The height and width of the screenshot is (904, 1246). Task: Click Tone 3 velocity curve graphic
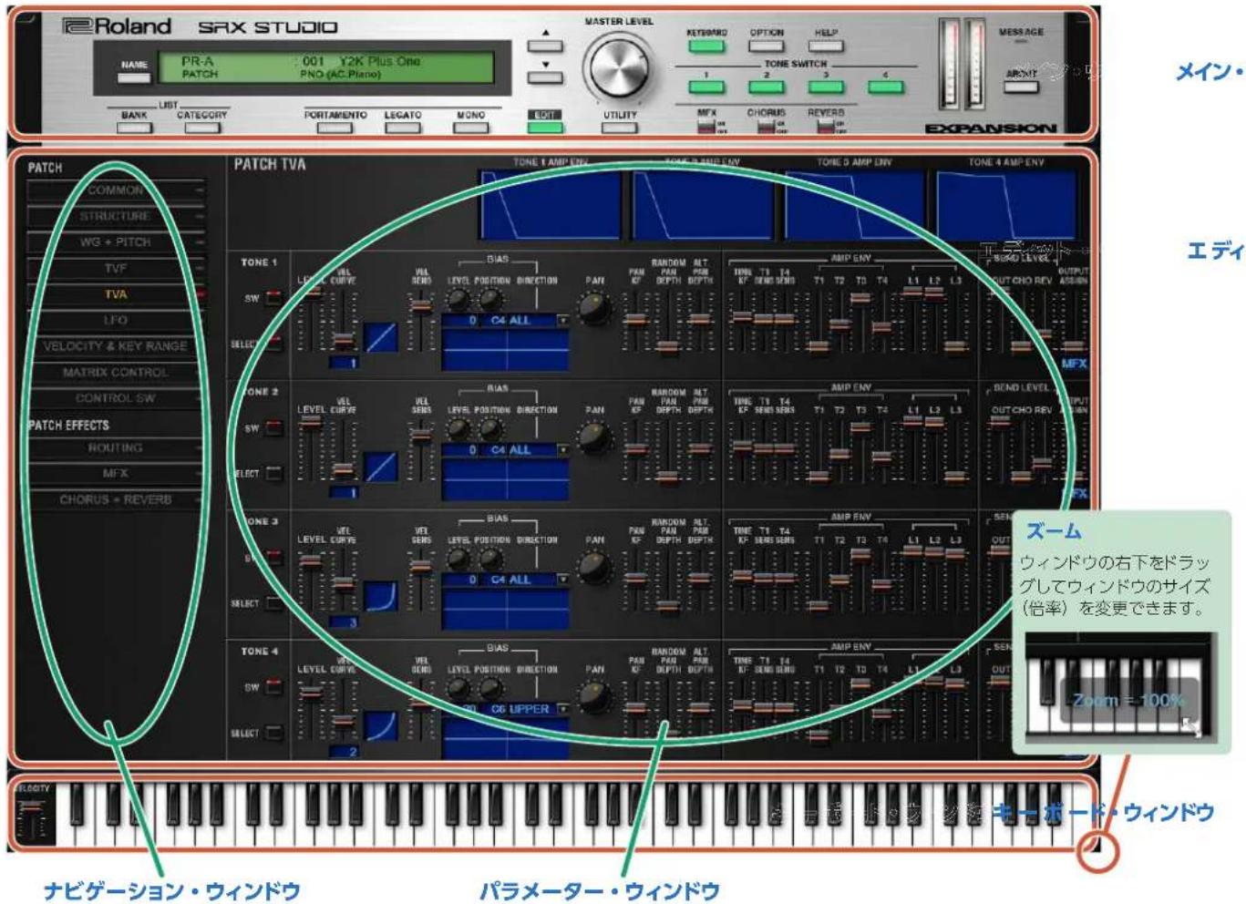(x=381, y=596)
